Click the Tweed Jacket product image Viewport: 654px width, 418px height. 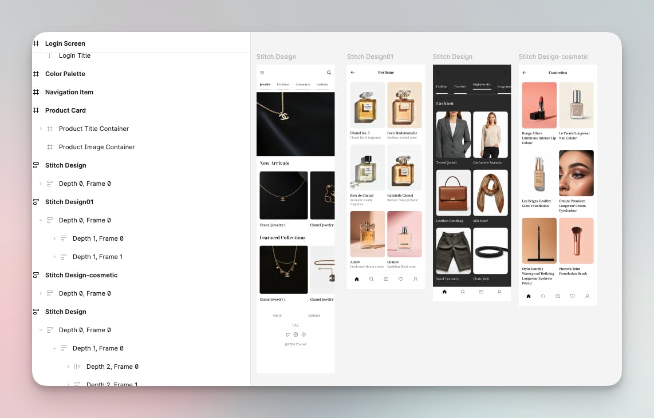(454, 134)
